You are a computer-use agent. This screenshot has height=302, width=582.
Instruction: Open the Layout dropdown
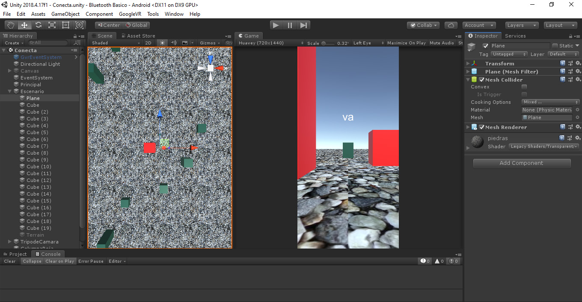[x=560, y=25]
